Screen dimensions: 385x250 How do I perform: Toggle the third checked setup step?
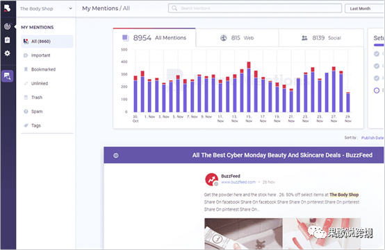point(377,78)
